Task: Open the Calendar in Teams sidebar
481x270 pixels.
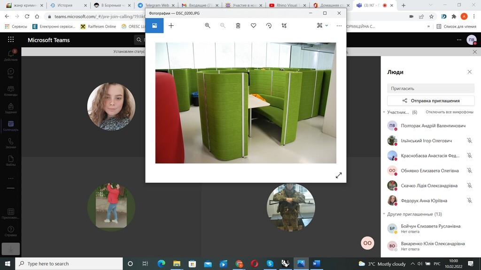Action: 10,126
